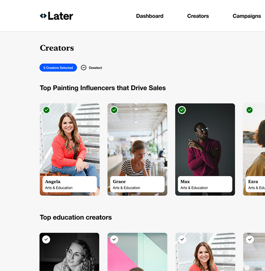Open the Dashboard nav item
Image resolution: width=265 pixels, height=271 pixels.
150,16
